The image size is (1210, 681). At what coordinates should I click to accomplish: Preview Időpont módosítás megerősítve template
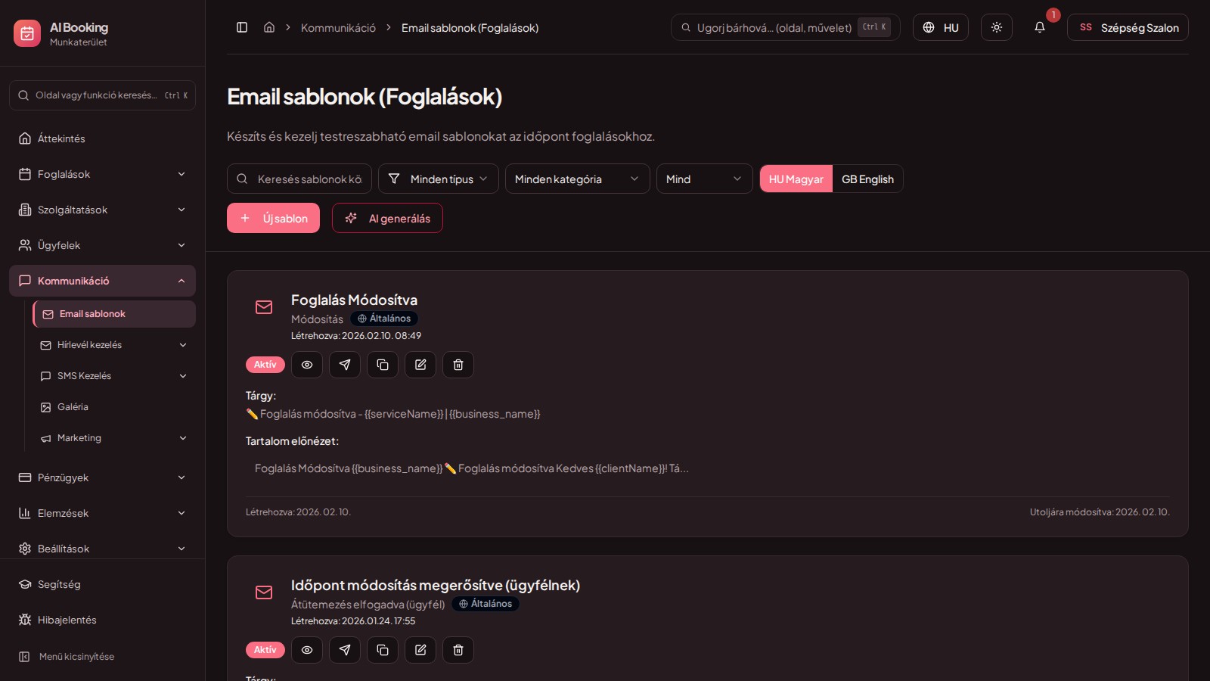[307, 650]
